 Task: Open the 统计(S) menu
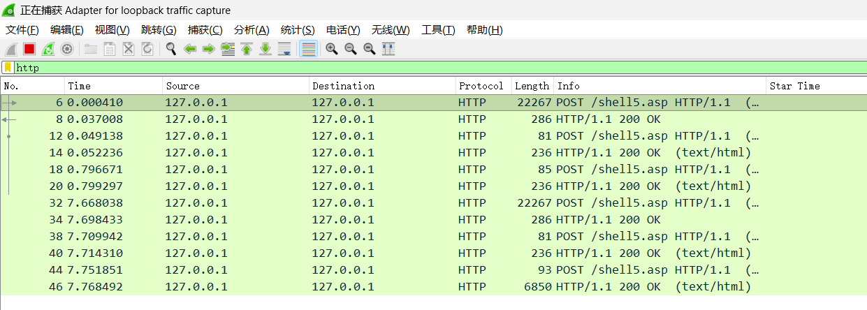(x=298, y=30)
